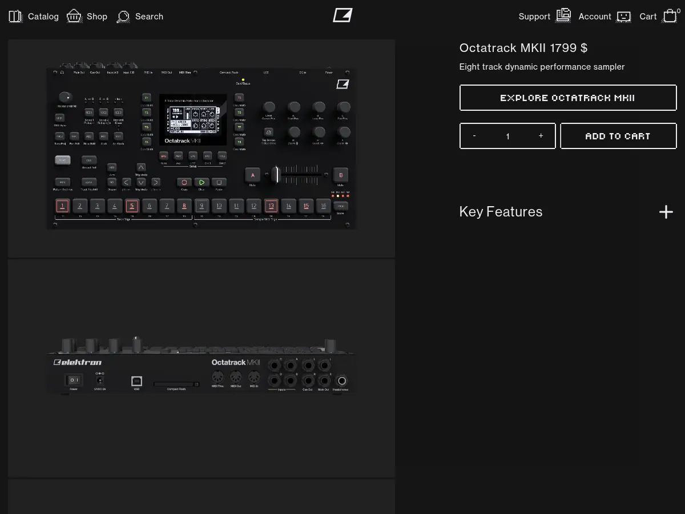Open the Support document icon
The image size is (685, 514).
pos(563,16)
